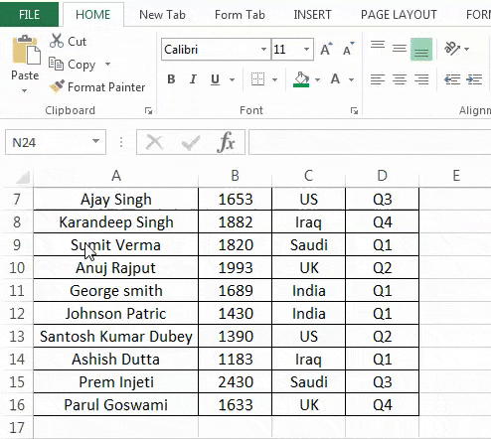
Task: Click the Orientation text rotation icon
Action: [452, 49]
